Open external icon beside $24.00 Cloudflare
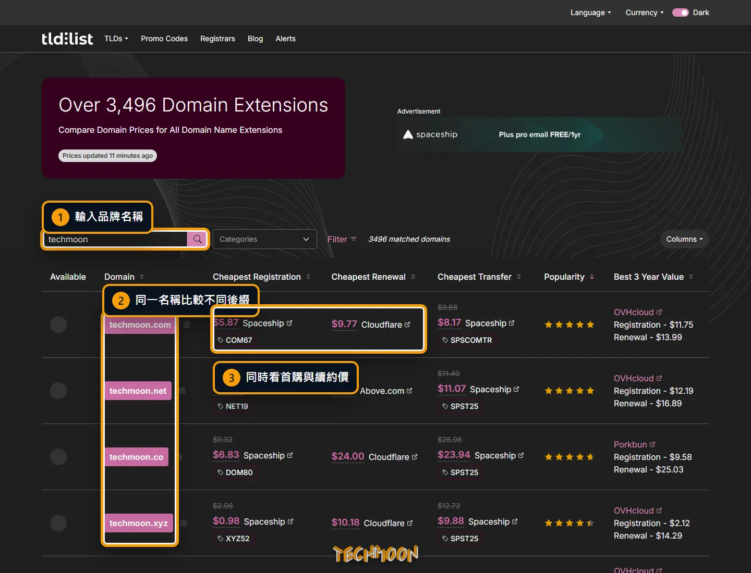This screenshot has width=751, height=573. click(x=415, y=457)
